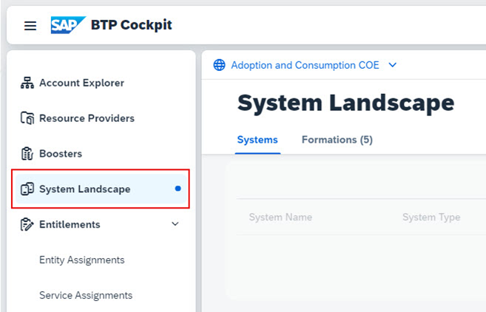Viewport: 486px width, 312px height.
Task: Click the Entitlements icon
Action: coord(27,225)
